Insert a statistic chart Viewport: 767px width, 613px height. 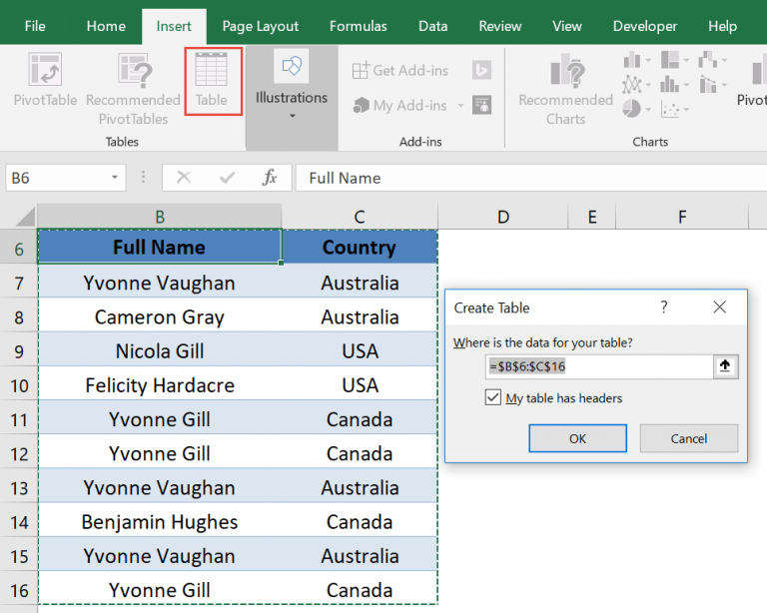(x=670, y=84)
